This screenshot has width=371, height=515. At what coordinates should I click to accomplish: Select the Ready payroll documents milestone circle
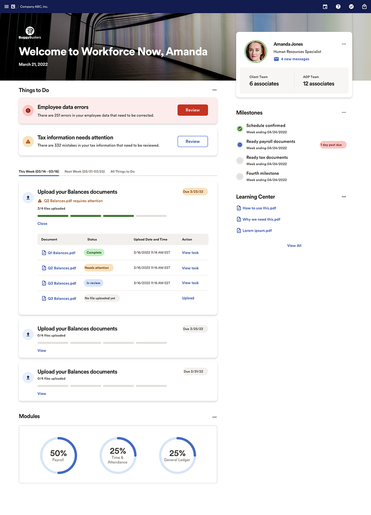240,145
